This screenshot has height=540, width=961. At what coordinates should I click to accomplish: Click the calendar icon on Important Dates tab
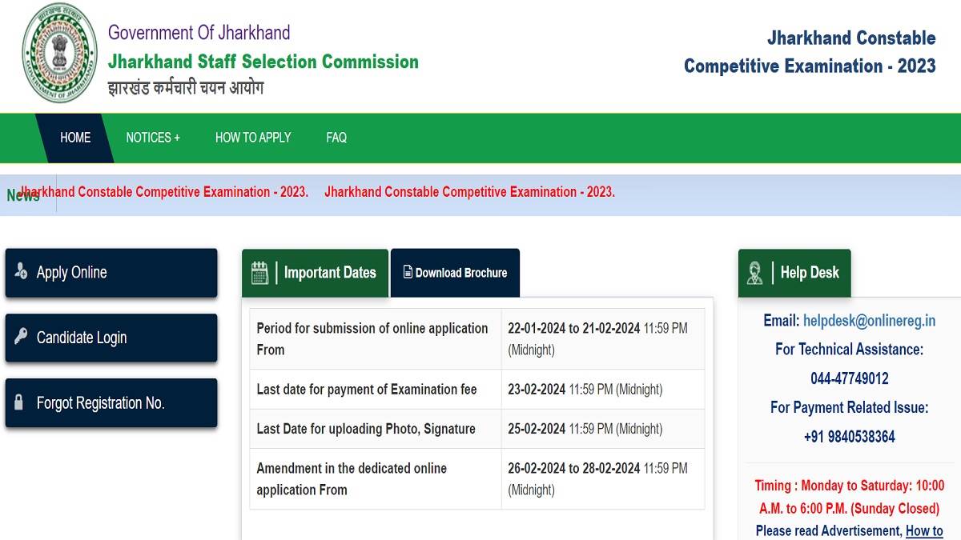(259, 273)
